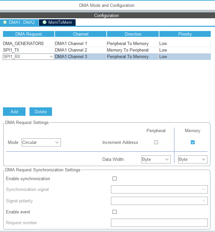Open the Signal polarity dropdown
The height and width of the screenshot is (232, 215).
pos(159,201)
